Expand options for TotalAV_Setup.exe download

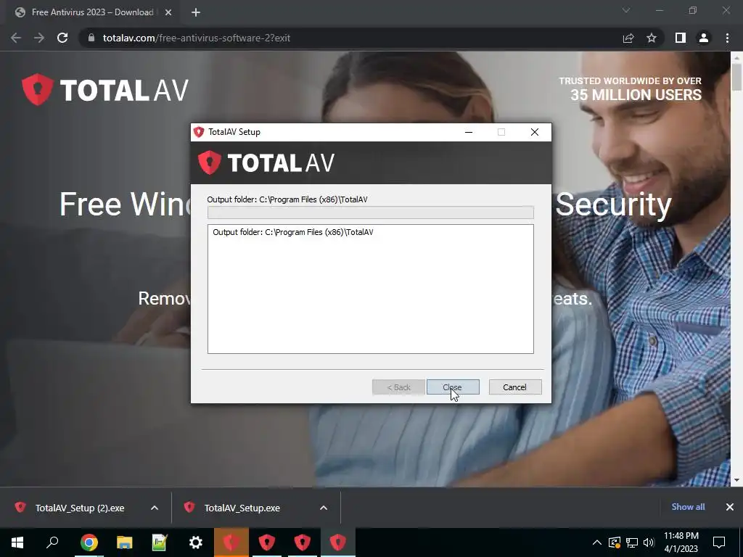click(x=324, y=508)
